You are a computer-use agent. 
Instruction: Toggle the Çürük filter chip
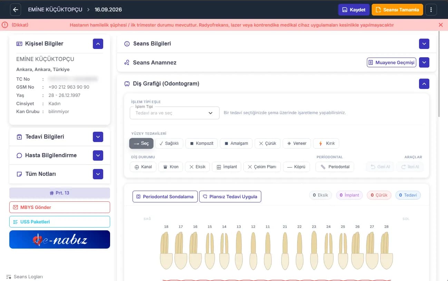click(379, 195)
